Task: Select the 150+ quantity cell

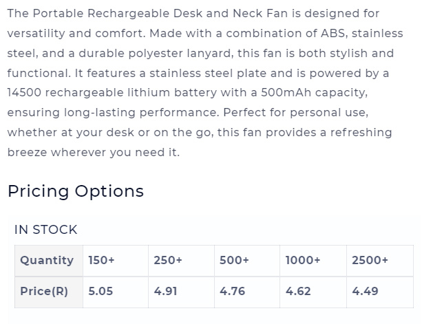Action: 116,261
